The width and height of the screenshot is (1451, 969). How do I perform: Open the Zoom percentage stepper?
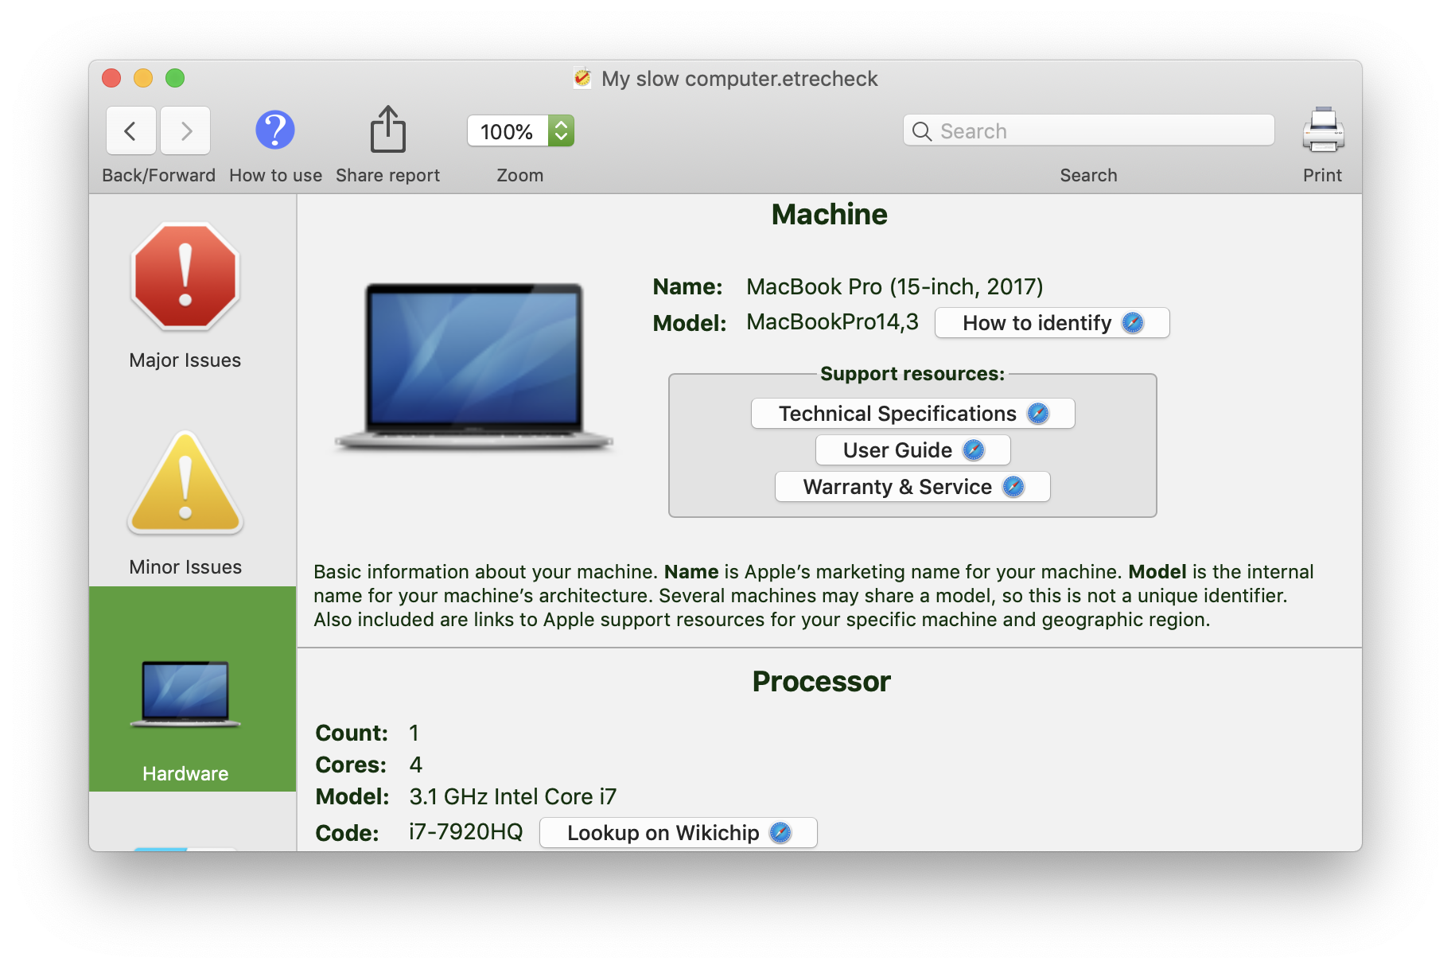point(561,130)
